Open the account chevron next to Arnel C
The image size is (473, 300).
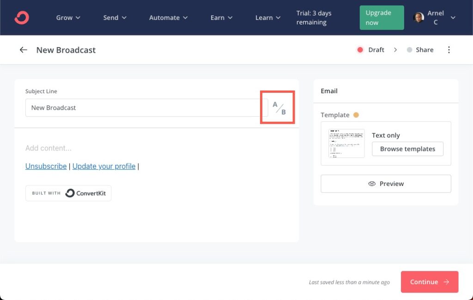453,17
